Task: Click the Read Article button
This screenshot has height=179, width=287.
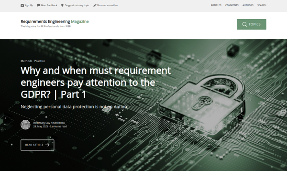Action: click(37, 145)
